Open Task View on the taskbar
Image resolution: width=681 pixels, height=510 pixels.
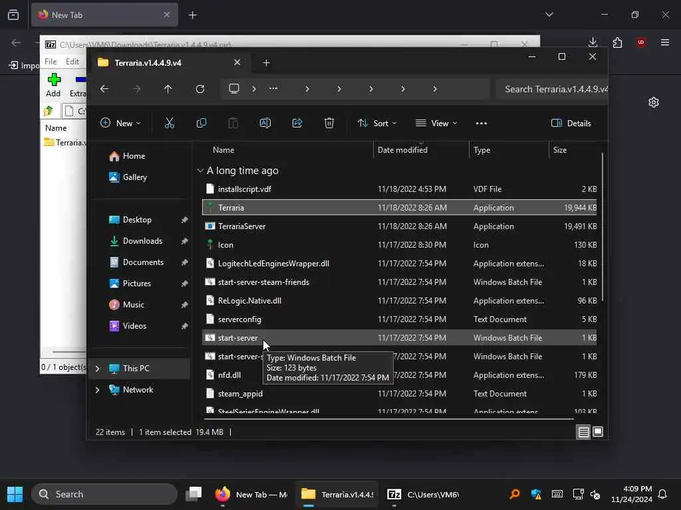coord(194,494)
